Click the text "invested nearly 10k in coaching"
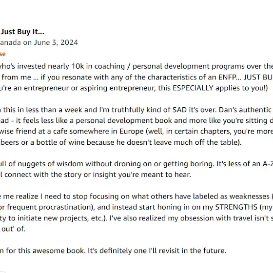The height and width of the screenshot is (273, 273). point(71,66)
